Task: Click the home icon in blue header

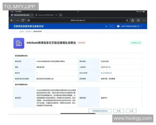Action: 106,26
